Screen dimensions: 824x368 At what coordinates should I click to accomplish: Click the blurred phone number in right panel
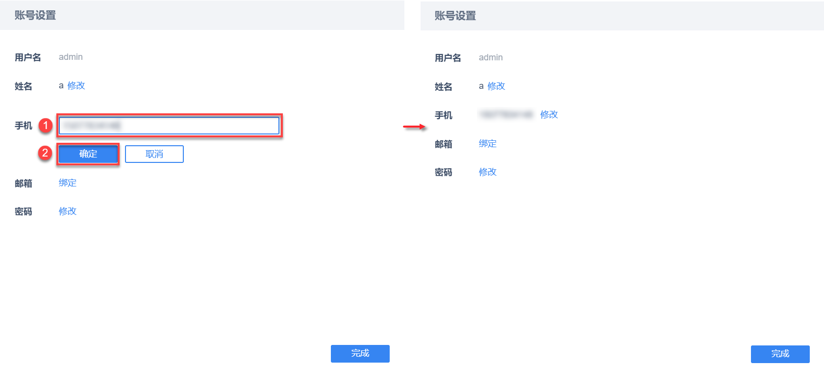coord(506,114)
